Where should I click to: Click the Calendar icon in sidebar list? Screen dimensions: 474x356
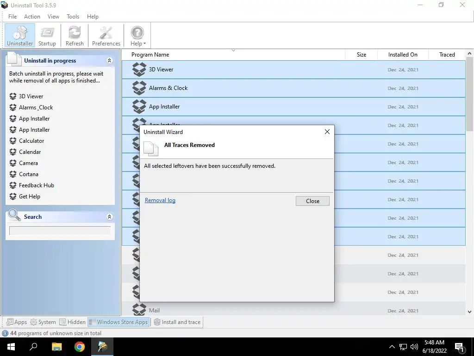[x=12, y=152]
